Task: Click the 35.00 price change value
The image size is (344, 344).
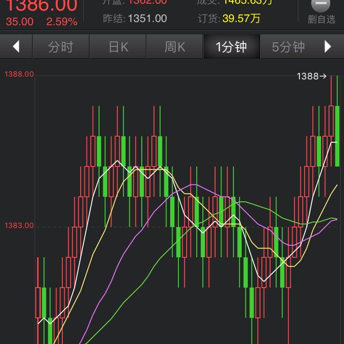Action: pyautogui.click(x=20, y=22)
